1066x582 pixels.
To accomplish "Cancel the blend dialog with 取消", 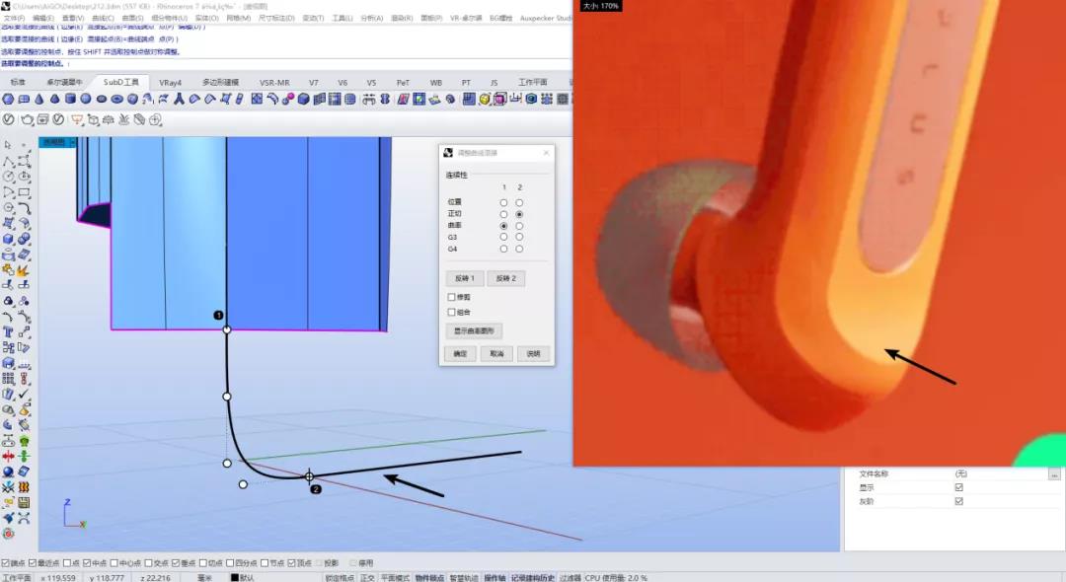I will (496, 354).
